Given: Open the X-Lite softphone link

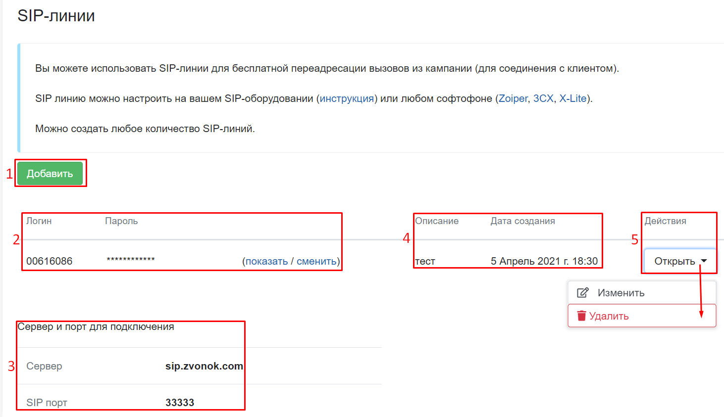Looking at the screenshot, I should (573, 98).
